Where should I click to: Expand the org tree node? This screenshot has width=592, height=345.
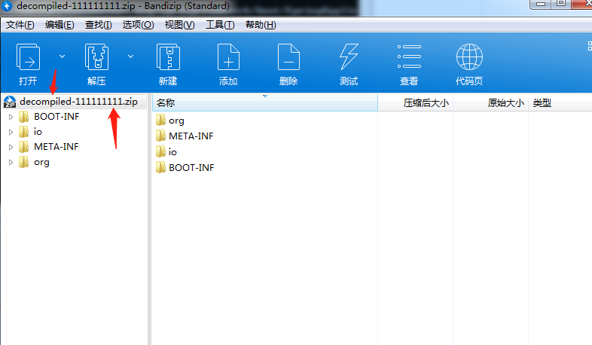coord(11,162)
